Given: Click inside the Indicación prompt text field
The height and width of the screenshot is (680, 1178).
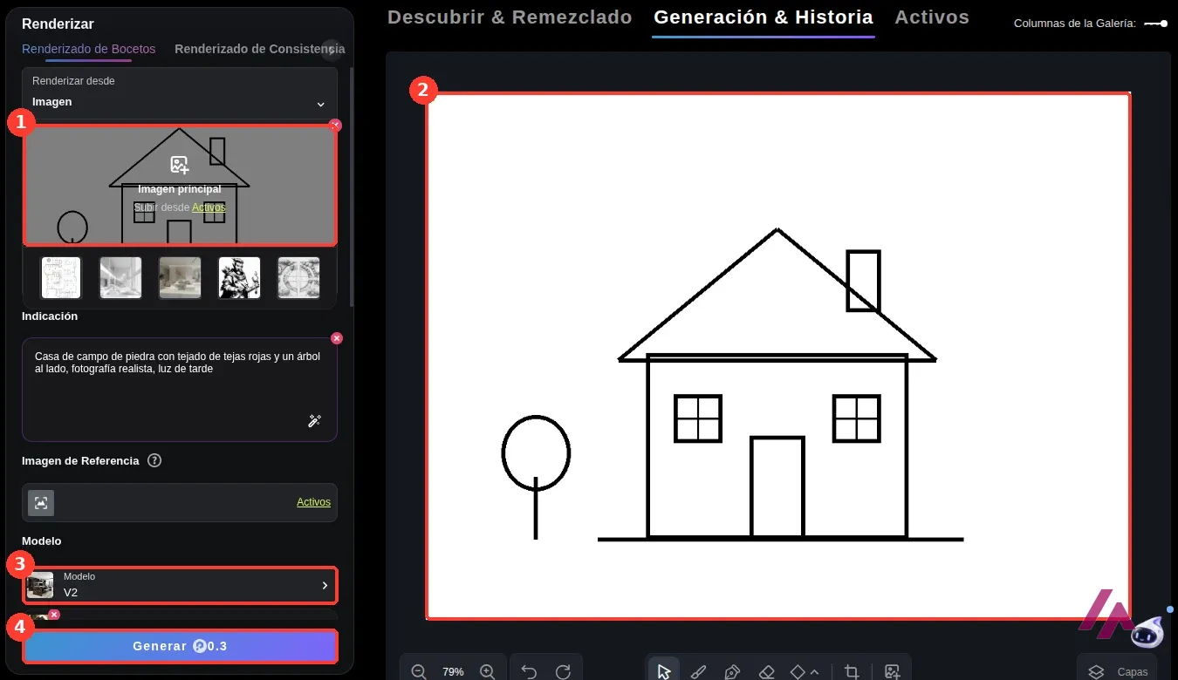Looking at the screenshot, I should (180, 389).
